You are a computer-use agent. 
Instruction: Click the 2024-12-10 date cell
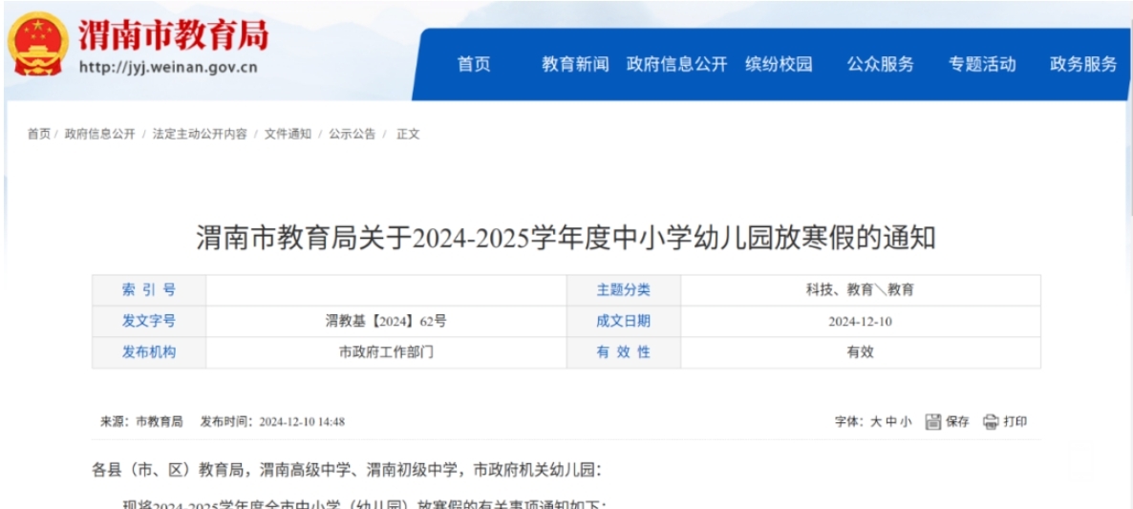click(x=861, y=322)
